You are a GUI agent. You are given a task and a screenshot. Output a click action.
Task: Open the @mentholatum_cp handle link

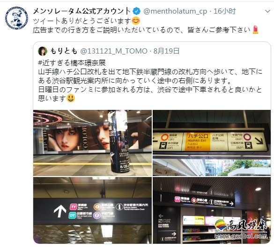pos(175,12)
